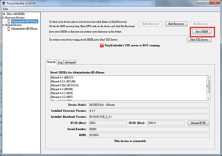Image resolution: width=222 pixels, height=156 pixels.
Task: Click the TinyUmbrella app icon in title bar
Action: pos(4,3)
